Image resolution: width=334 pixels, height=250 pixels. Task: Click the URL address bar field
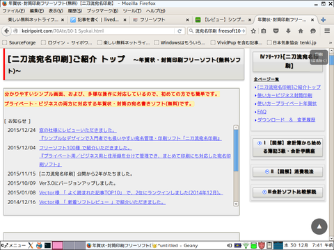(94, 31)
